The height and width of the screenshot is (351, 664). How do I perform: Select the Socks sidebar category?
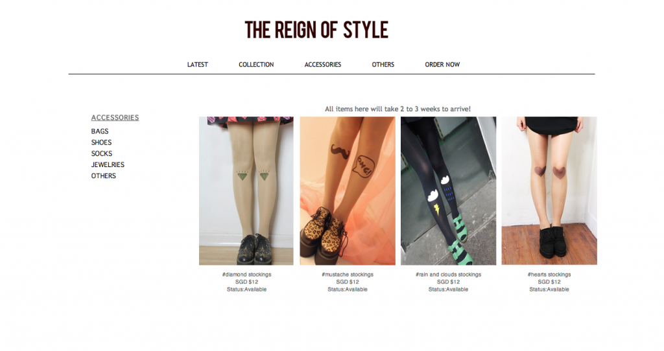(102, 153)
